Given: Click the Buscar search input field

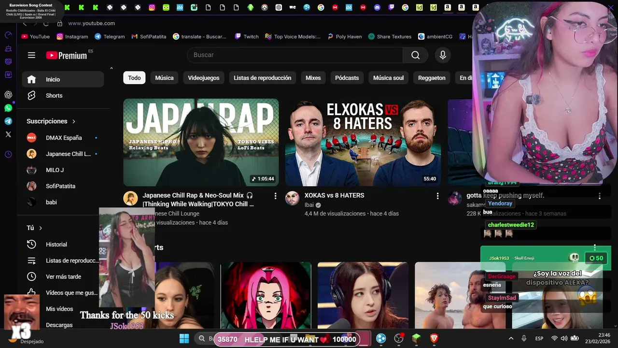Looking at the screenshot, I should coord(295,55).
